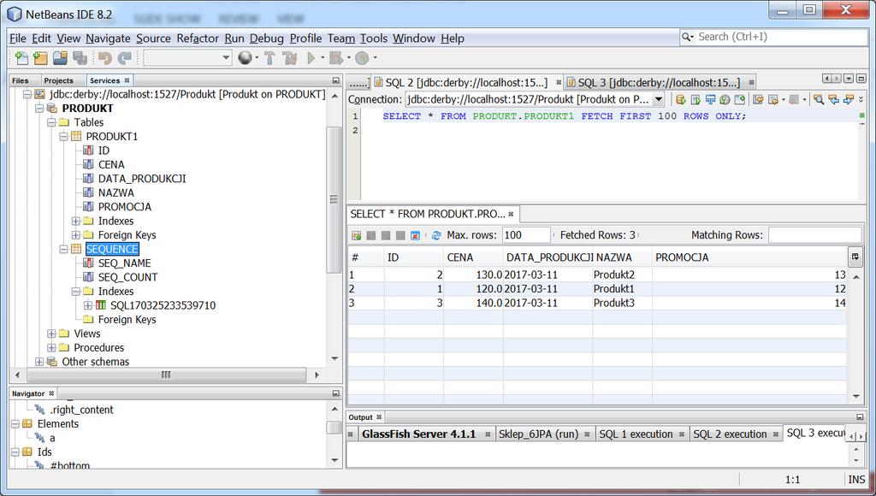Close the Services tab
876x496 pixels.
point(127,80)
